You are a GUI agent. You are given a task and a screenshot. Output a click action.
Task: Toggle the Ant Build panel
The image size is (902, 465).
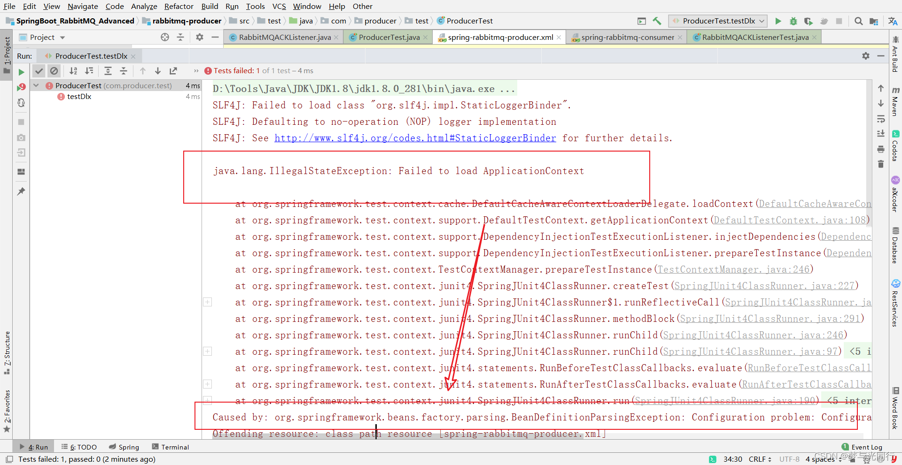pyautogui.click(x=895, y=53)
